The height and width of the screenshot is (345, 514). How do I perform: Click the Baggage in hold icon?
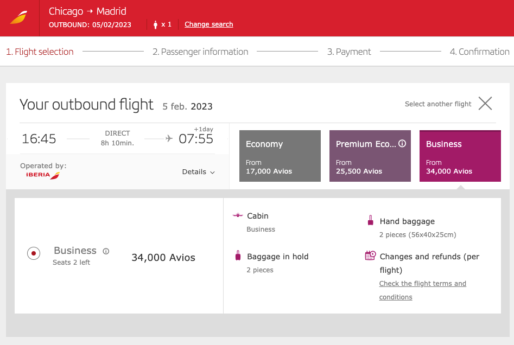238,256
